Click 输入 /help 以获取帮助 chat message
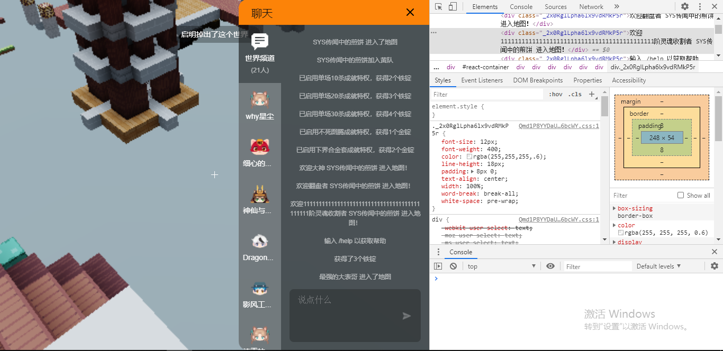This screenshot has width=723, height=351. (x=355, y=241)
